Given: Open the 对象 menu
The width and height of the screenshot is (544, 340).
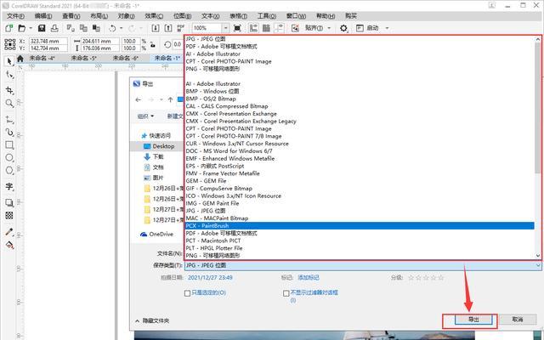Looking at the screenshot, I should coord(126,16).
